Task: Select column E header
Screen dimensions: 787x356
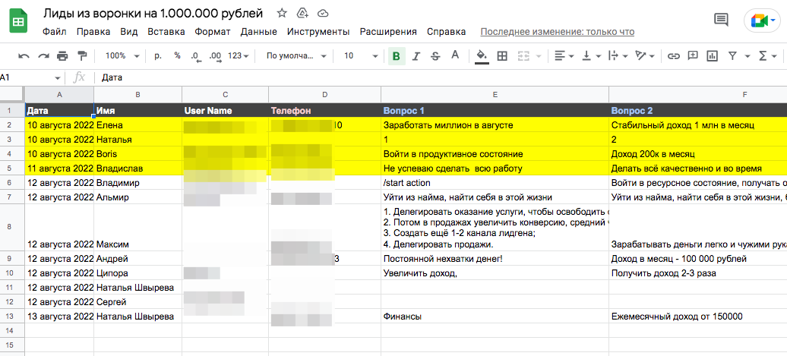Action: point(495,94)
